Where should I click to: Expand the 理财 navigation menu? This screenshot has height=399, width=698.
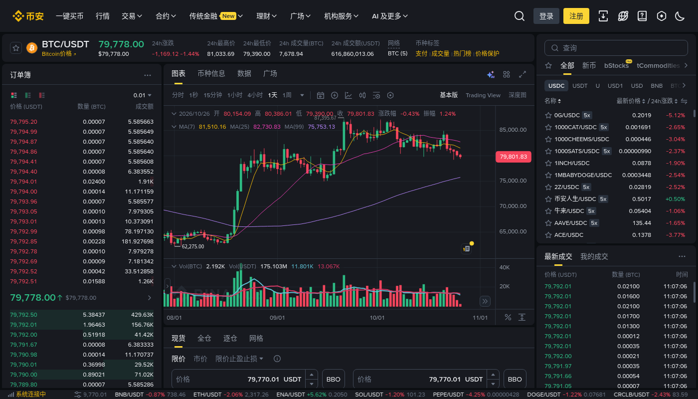(x=267, y=16)
